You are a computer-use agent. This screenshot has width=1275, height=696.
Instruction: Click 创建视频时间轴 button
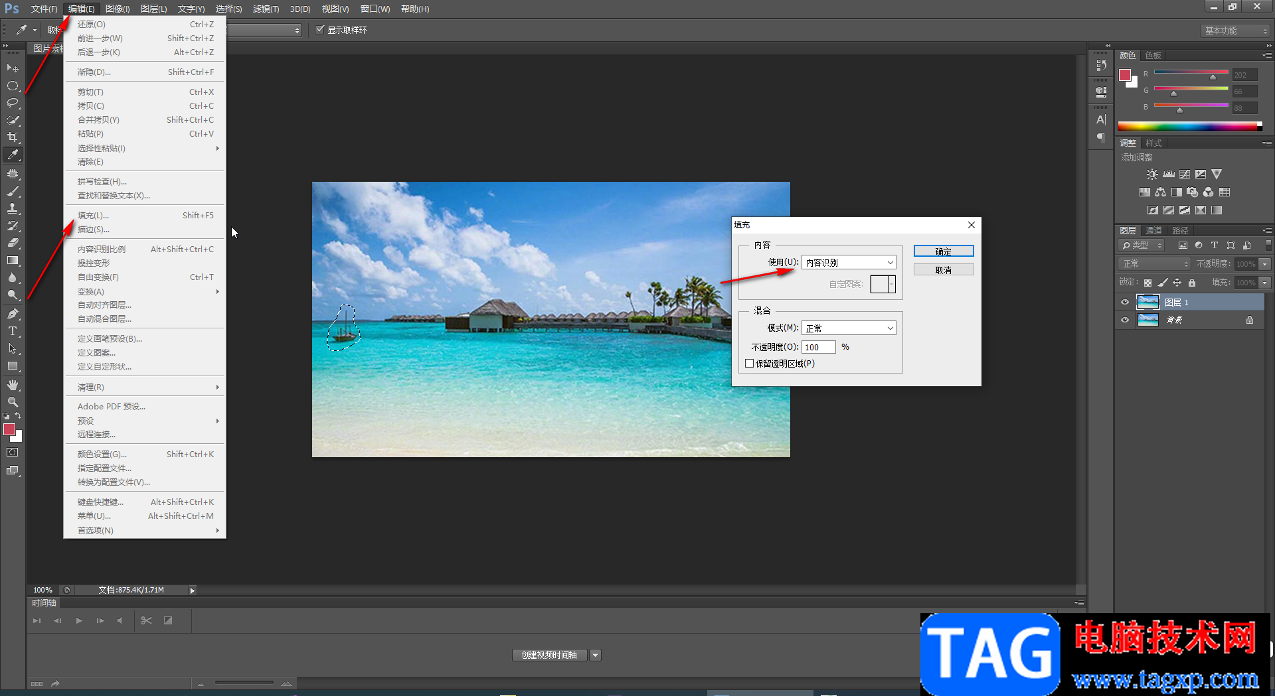(x=550, y=656)
